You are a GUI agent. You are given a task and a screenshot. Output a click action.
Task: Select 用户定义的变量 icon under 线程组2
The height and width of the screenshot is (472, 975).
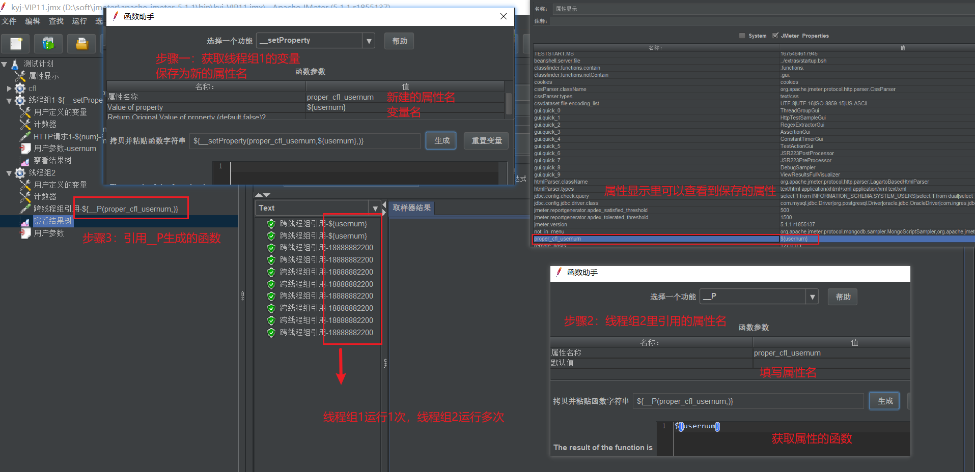point(25,185)
